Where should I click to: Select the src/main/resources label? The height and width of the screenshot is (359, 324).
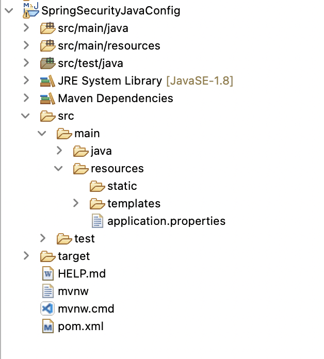point(109,46)
